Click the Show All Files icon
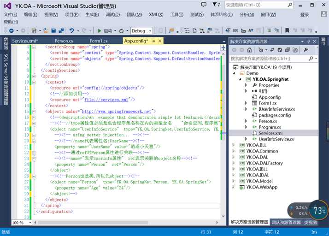This screenshot has height=236, width=329. pyautogui.click(x=295, y=50)
